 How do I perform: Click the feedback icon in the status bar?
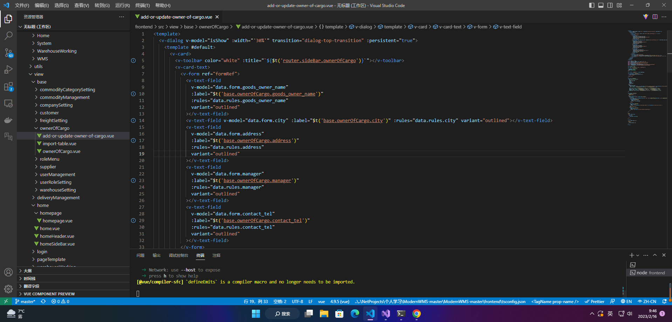612,301
